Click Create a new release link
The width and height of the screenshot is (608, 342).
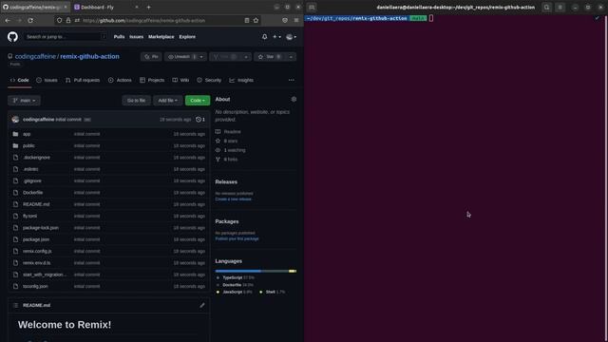(x=233, y=199)
